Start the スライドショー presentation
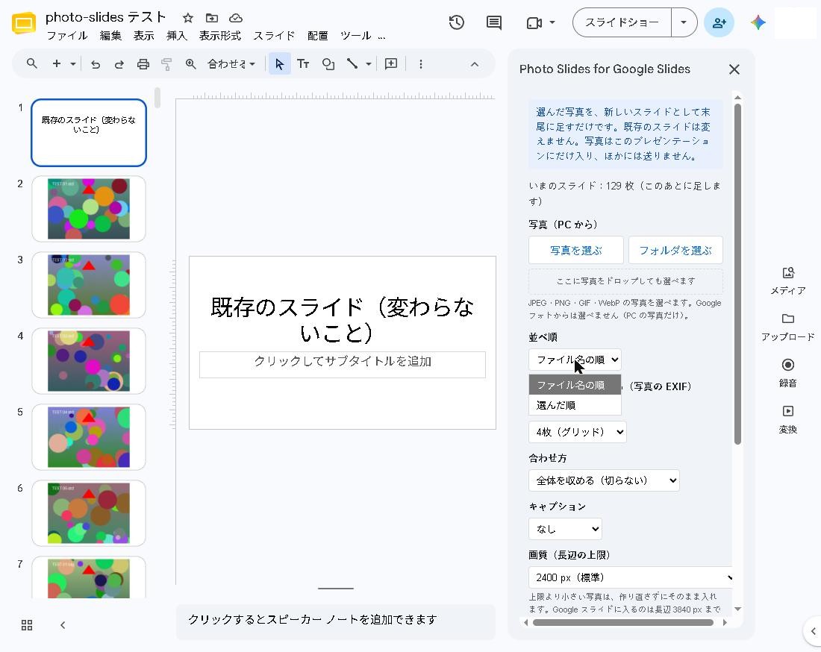This screenshot has width=821, height=652. tap(622, 22)
